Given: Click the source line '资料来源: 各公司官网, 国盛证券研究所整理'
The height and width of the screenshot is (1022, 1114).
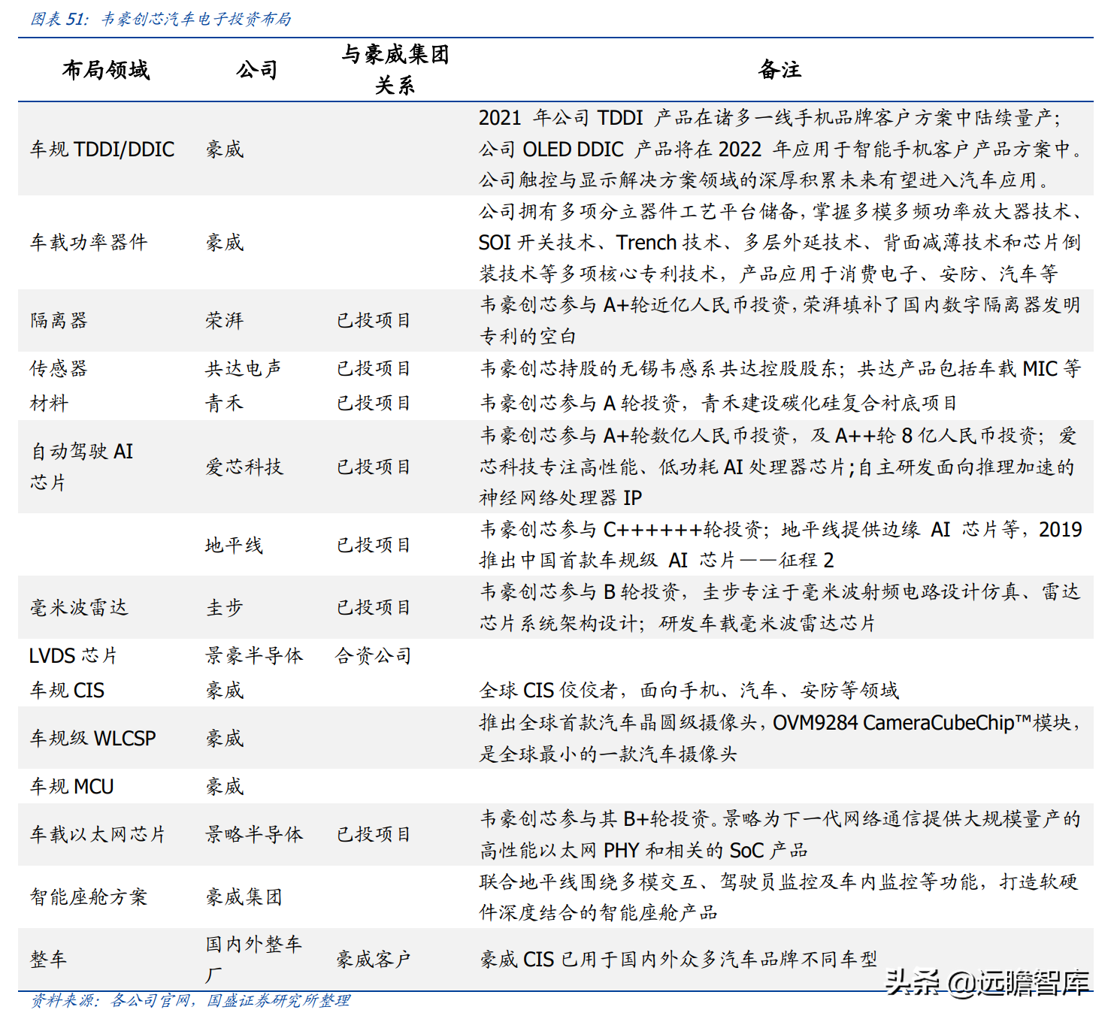Looking at the screenshot, I should pyautogui.click(x=190, y=1000).
